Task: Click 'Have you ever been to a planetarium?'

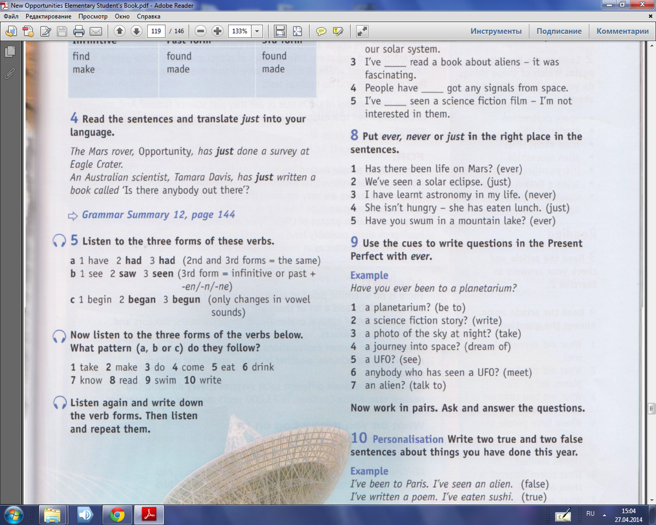Action: click(434, 288)
